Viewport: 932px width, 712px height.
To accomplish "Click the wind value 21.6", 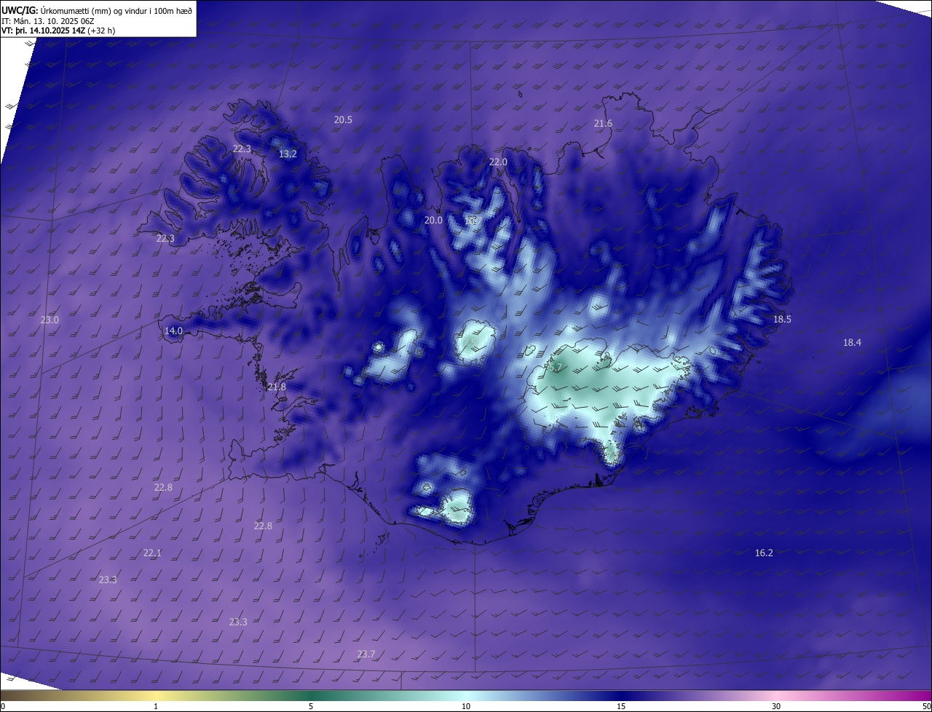I will (603, 124).
